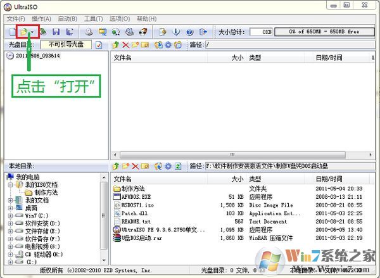Click red X delete icon in image toolbar
Image resolution: width=380 pixels, height=278 pixels.
pos(125,45)
